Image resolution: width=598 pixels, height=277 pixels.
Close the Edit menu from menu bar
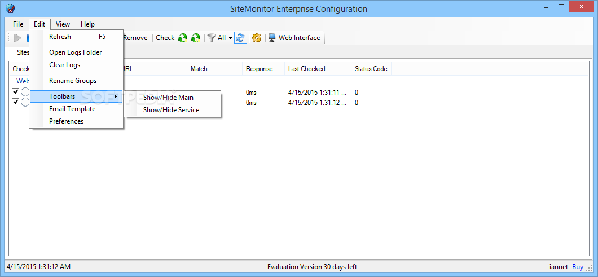[x=39, y=24]
